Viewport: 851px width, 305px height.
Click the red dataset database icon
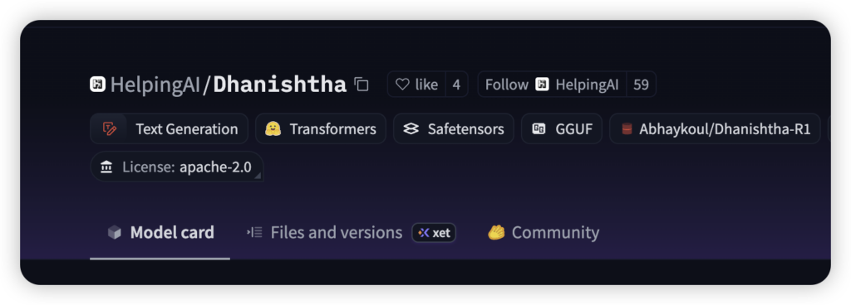click(627, 128)
